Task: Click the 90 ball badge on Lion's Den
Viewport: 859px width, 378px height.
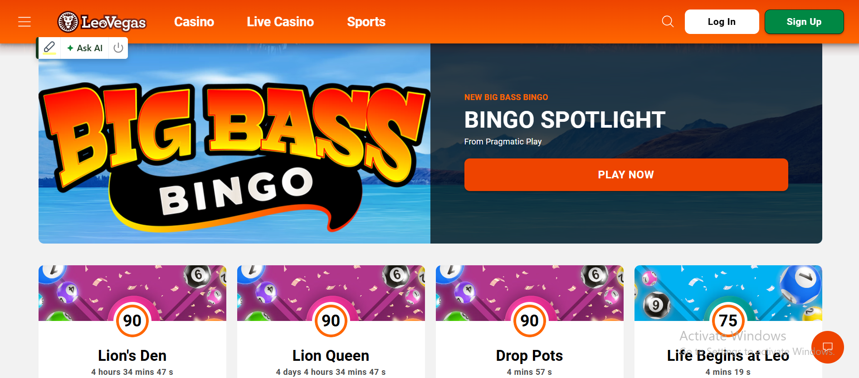Action: coord(132,321)
